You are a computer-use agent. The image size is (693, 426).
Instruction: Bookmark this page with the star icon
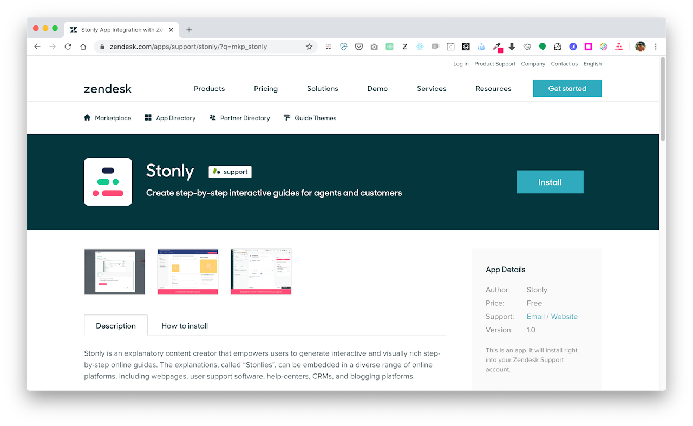309,47
